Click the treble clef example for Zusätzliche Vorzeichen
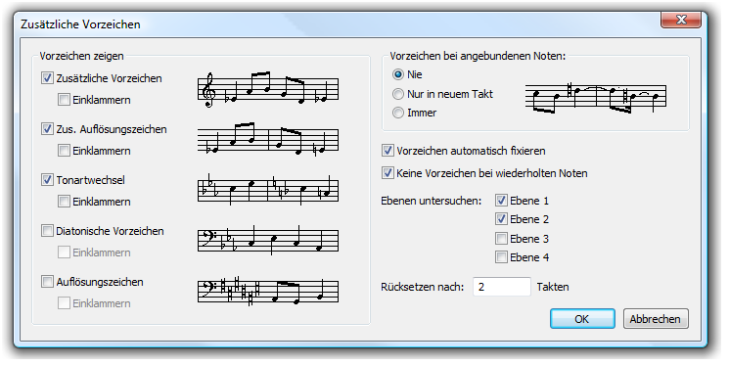 pyautogui.click(x=268, y=90)
